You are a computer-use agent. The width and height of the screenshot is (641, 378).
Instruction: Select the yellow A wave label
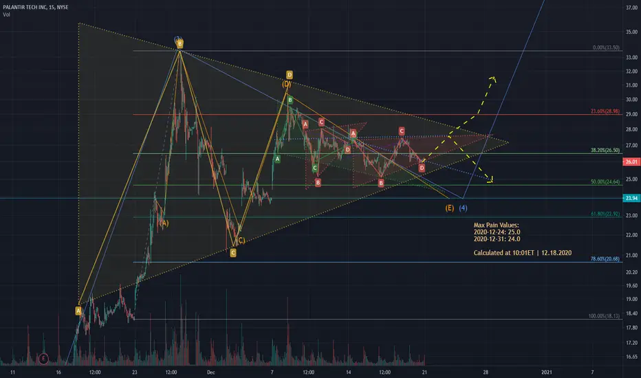point(78,311)
